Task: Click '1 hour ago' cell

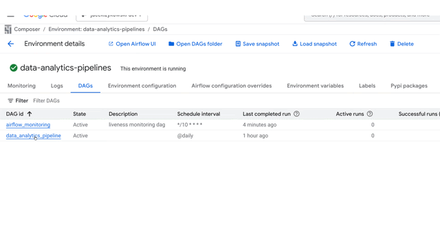Action: point(255,136)
